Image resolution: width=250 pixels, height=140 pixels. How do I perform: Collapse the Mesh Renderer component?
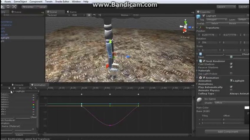[197, 61]
